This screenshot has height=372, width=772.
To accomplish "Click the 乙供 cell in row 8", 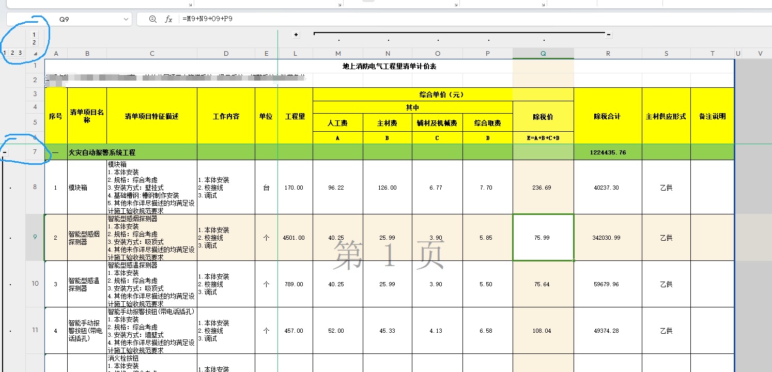I will pyautogui.click(x=666, y=187).
